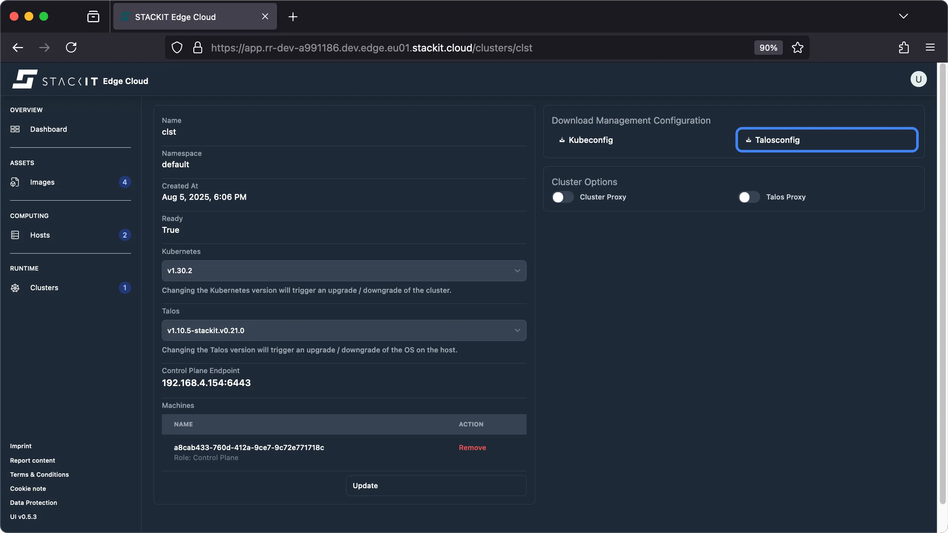Select Images in the Assets section

point(42,182)
